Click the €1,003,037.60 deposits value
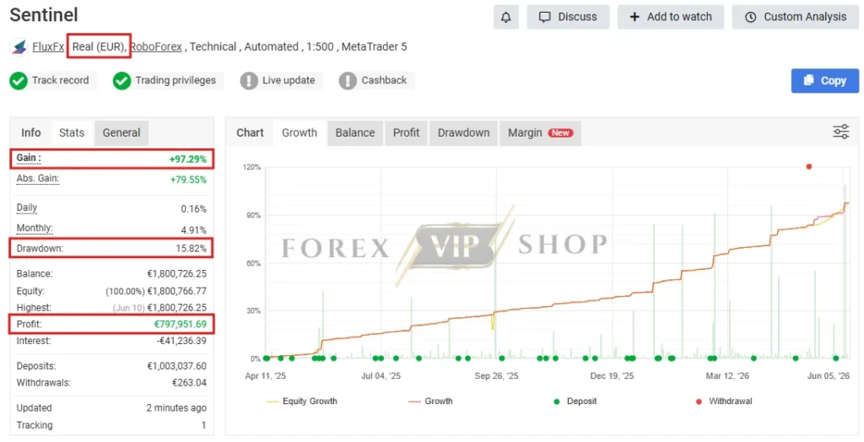 (177, 366)
